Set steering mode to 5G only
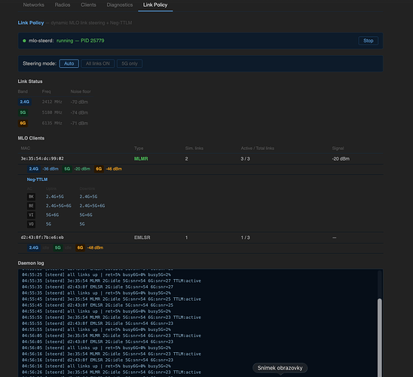The width and height of the screenshot is (413, 377). click(130, 63)
